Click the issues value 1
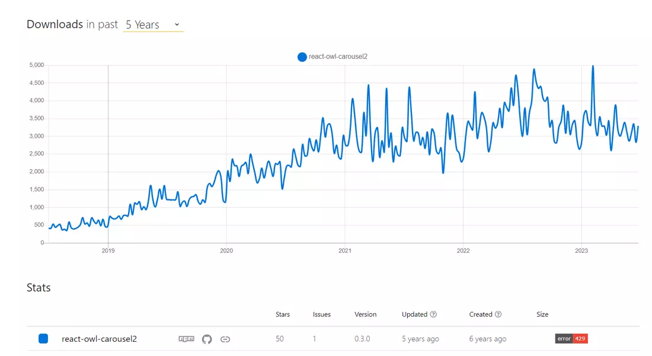Viewport: 652px width, 356px height. [x=314, y=339]
